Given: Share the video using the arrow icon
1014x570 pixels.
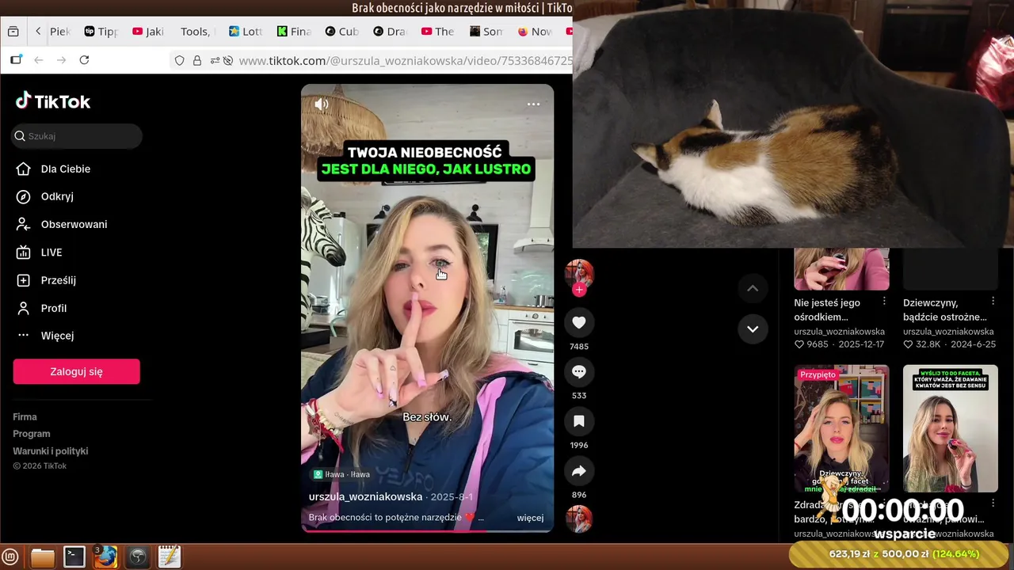Looking at the screenshot, I should 579,471.
